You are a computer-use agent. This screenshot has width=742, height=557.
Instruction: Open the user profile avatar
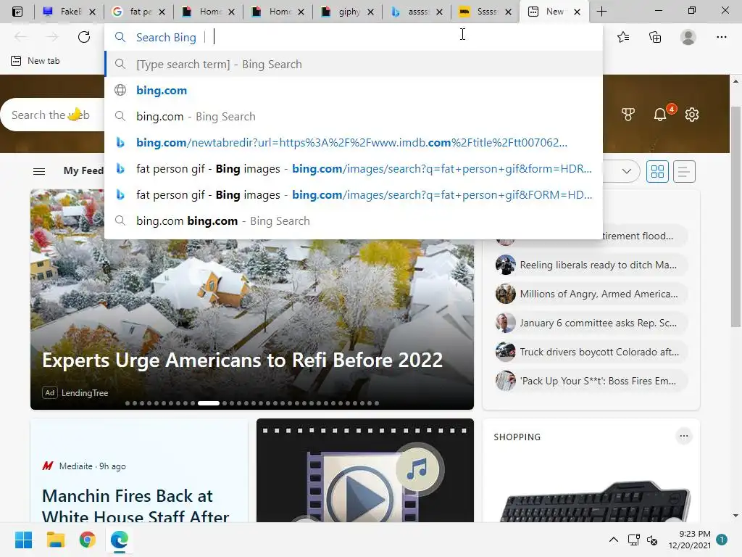(688, 37)
